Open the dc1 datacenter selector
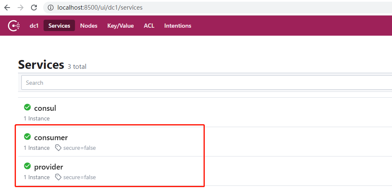Screen dimensions: 392x193 click(x=34, y=26)
